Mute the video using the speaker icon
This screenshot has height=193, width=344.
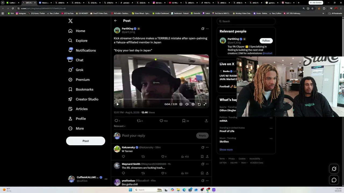[x=187, y=104]
